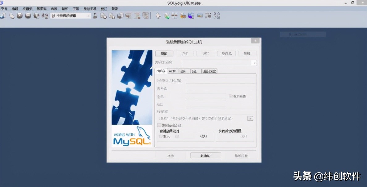This screenshot has width=367, height=187.
Task: Click the new connection toolbar icon
Action: coord(3,15)
